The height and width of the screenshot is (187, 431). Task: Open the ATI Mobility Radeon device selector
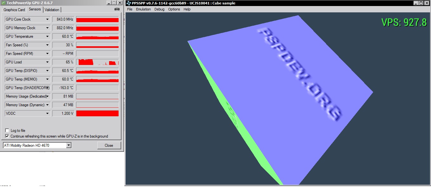(x=69, y=145)
